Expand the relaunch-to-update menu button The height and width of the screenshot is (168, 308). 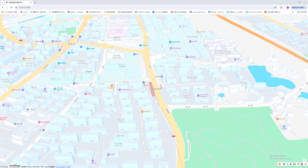point(299,7)
